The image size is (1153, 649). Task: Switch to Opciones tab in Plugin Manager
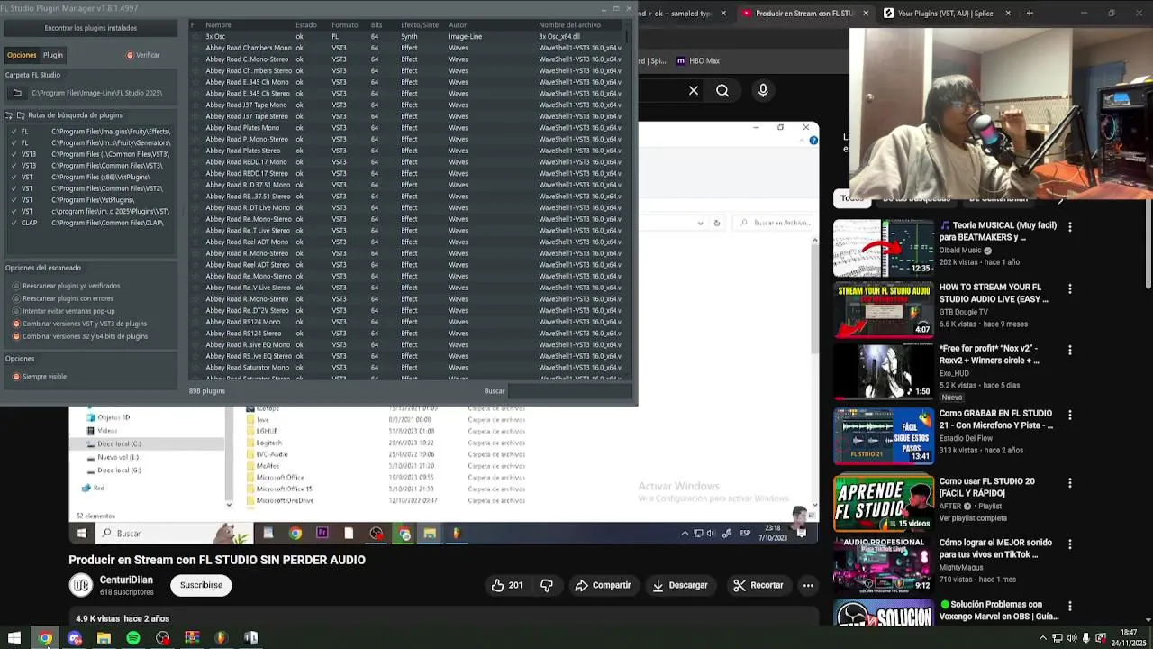point(22,55)
